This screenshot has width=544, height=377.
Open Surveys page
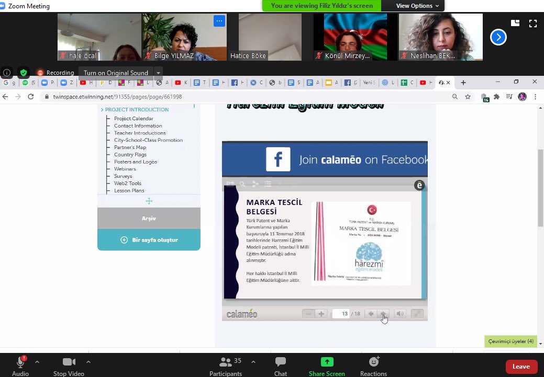coord(123,176)
